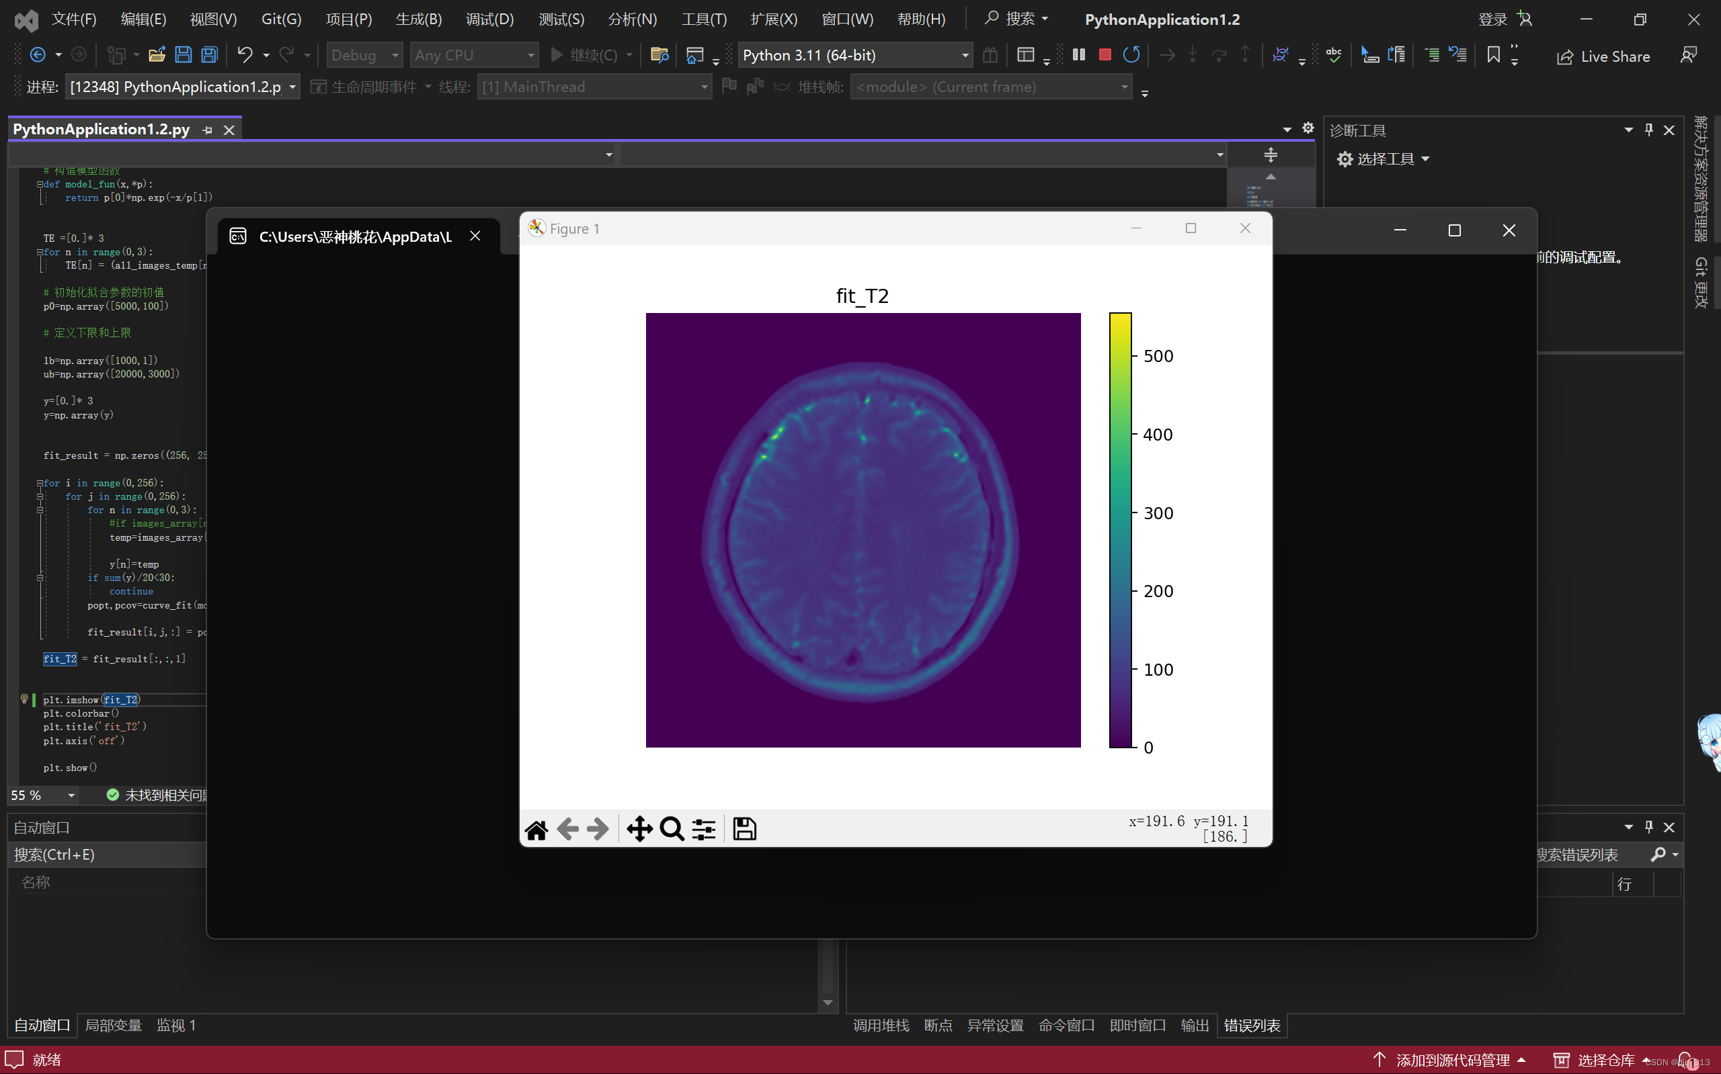
Task: Click the red Stop Debugging square
Action: [x=1105, y=54]
